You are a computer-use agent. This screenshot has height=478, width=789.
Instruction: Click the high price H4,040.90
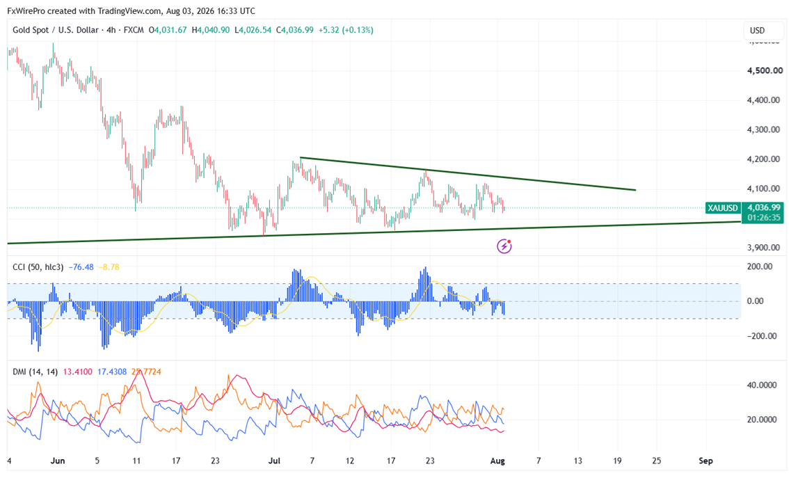pyautogui.click(x=211, y=30)
